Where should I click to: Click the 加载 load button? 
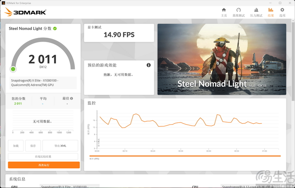16,146
